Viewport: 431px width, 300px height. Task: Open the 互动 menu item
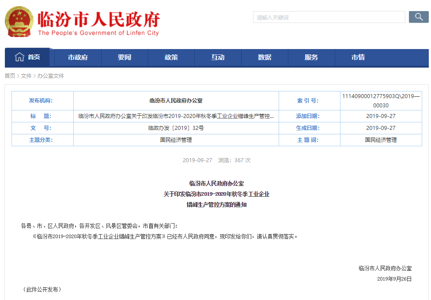[x=218, y=57]
